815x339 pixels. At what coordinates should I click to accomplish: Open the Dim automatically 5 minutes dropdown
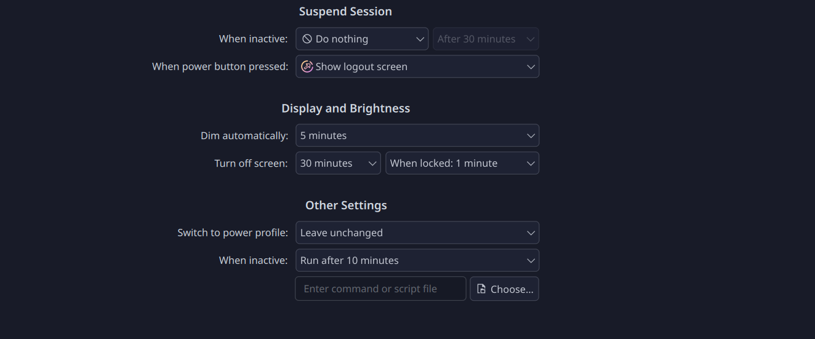(417, 135)
